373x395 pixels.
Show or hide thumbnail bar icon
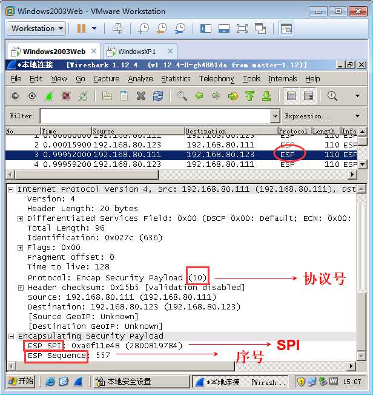223,29
